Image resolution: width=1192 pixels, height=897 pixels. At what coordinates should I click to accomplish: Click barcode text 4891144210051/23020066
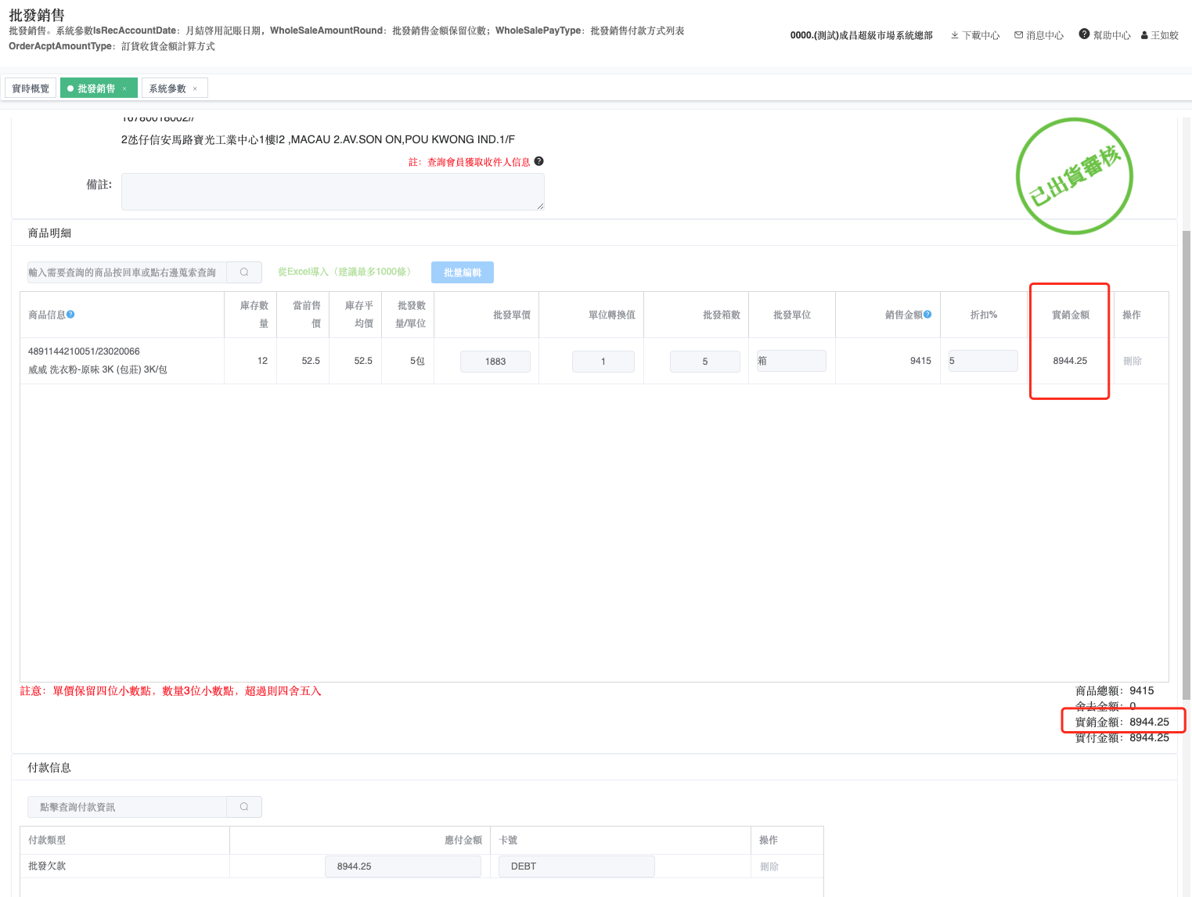coord(84,351)
